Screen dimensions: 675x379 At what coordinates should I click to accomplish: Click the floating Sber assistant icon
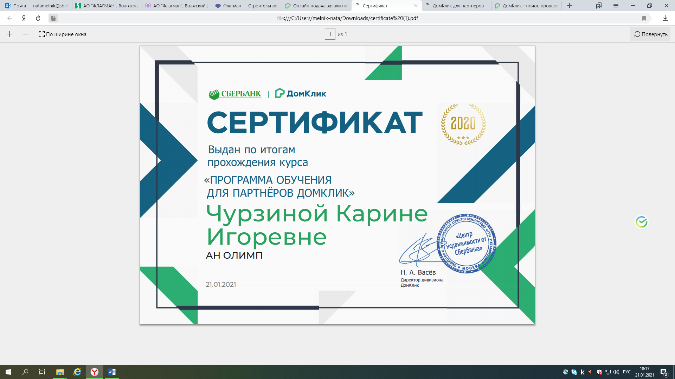[641, 222]
